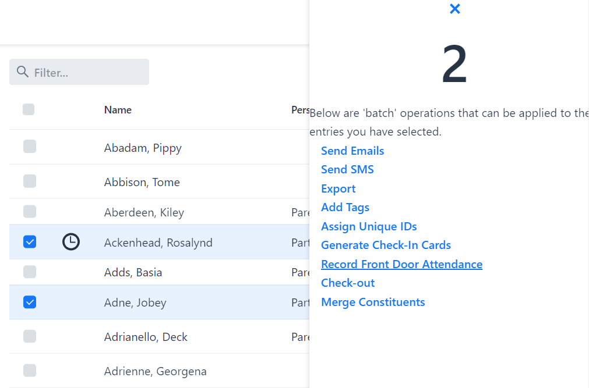The width and height of the screenshot is (589, 388).
Task: Open the Add Tags operation
Action: (345, 207)
